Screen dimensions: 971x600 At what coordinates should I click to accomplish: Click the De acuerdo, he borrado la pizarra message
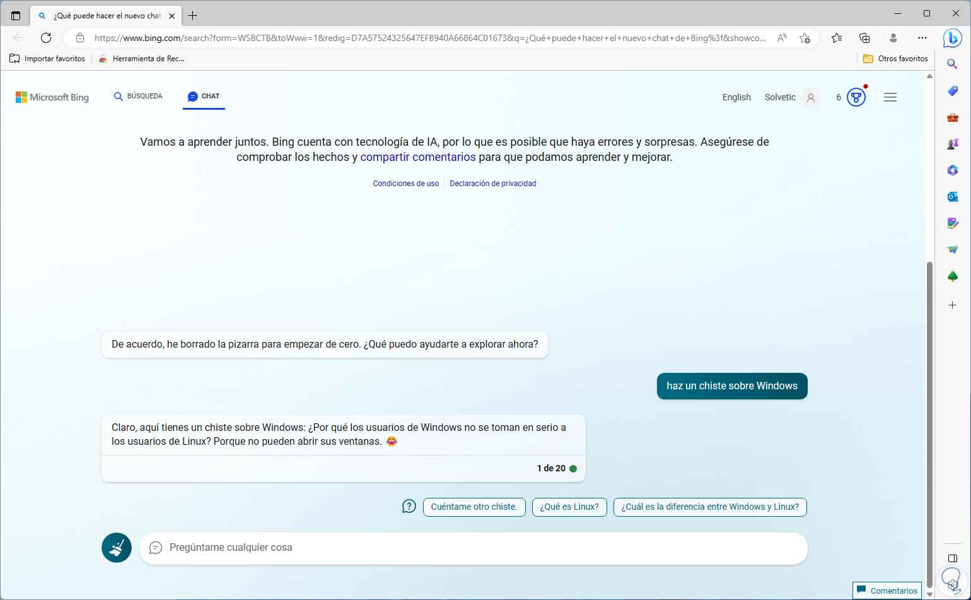[325, 344]
